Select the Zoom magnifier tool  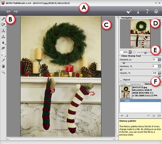click(3, 72)
